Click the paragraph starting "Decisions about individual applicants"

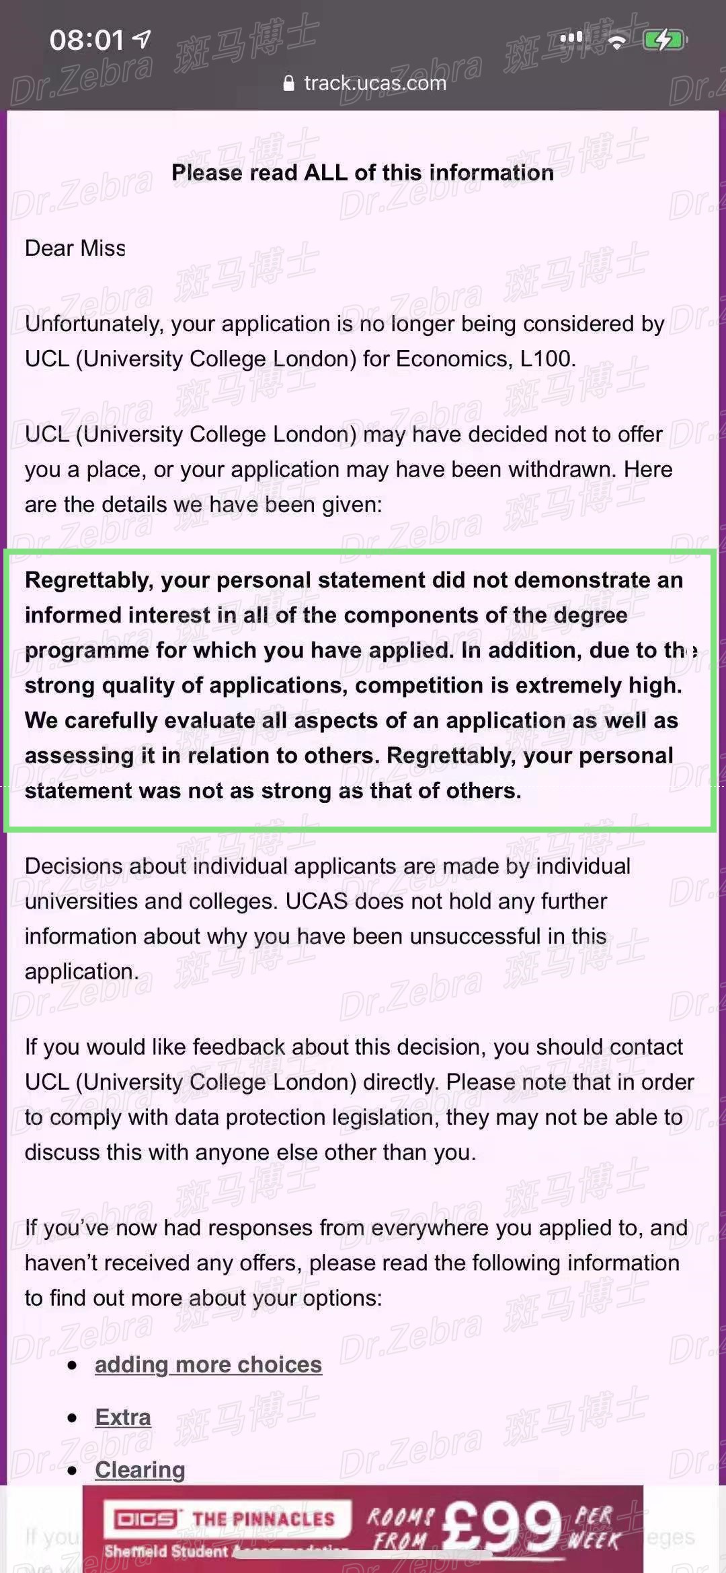(327, 919)
